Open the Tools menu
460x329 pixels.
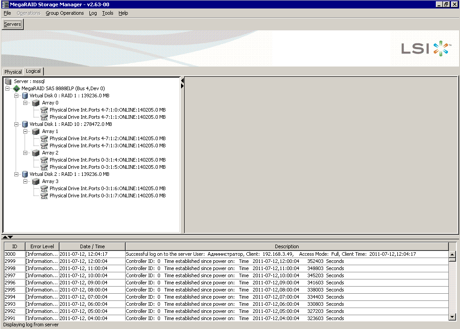click(107, 13)
